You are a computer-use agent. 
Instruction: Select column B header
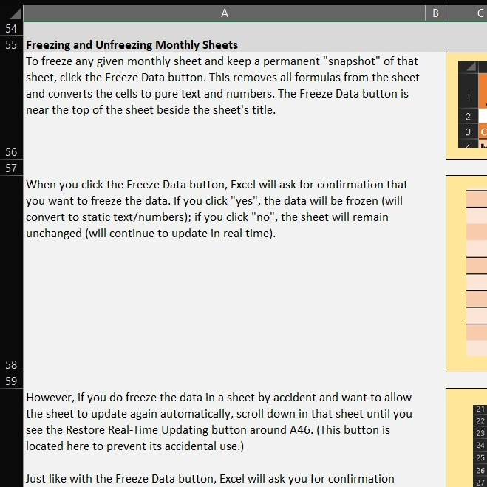[x=435, y=13]
